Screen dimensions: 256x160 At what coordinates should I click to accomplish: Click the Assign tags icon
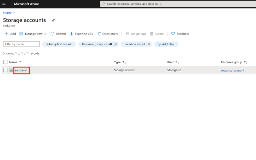(x=127, y=34)
